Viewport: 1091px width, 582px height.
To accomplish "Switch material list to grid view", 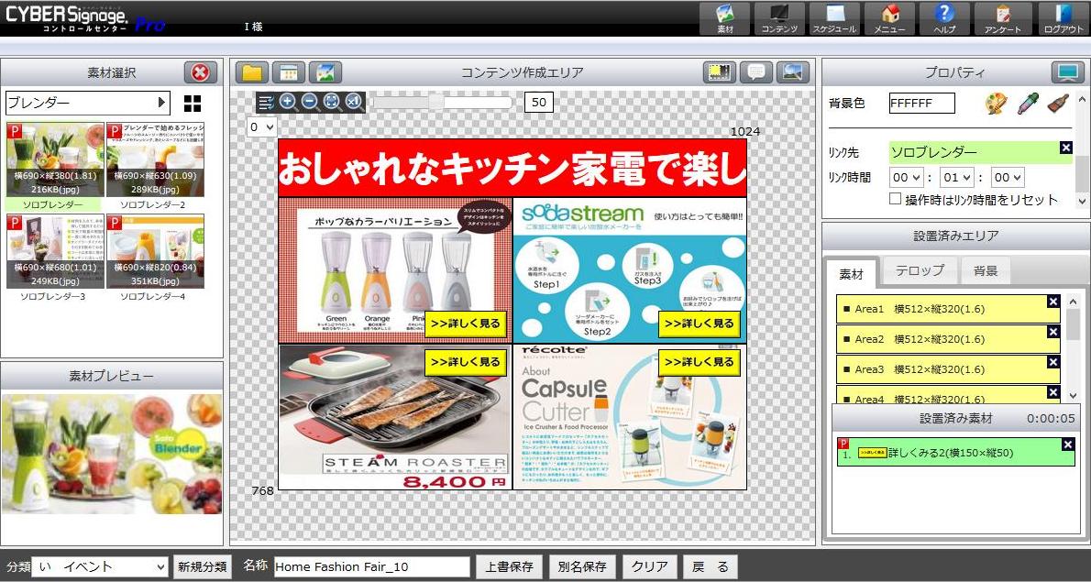I will pos(193,104).
